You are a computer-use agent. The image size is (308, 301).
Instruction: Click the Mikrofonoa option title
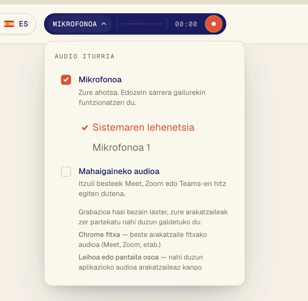coord(100,80)
